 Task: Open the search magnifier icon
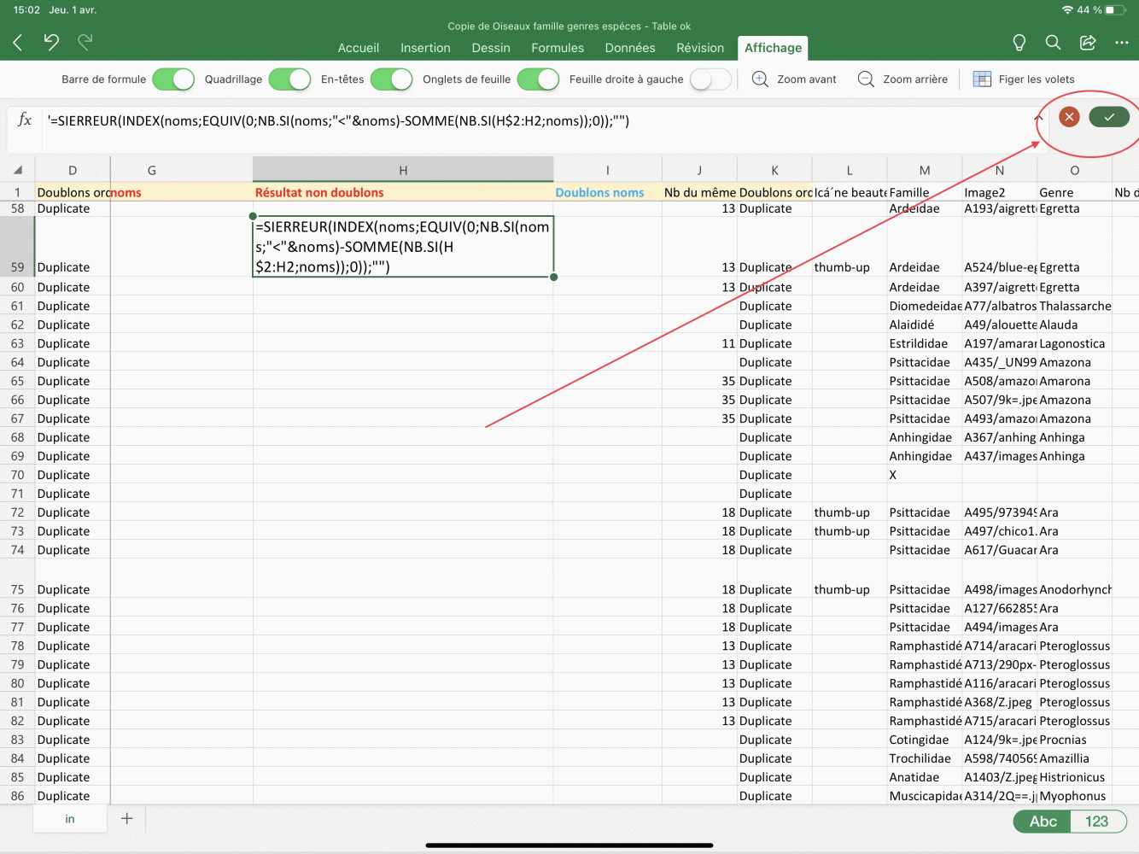coord(1053,43)
